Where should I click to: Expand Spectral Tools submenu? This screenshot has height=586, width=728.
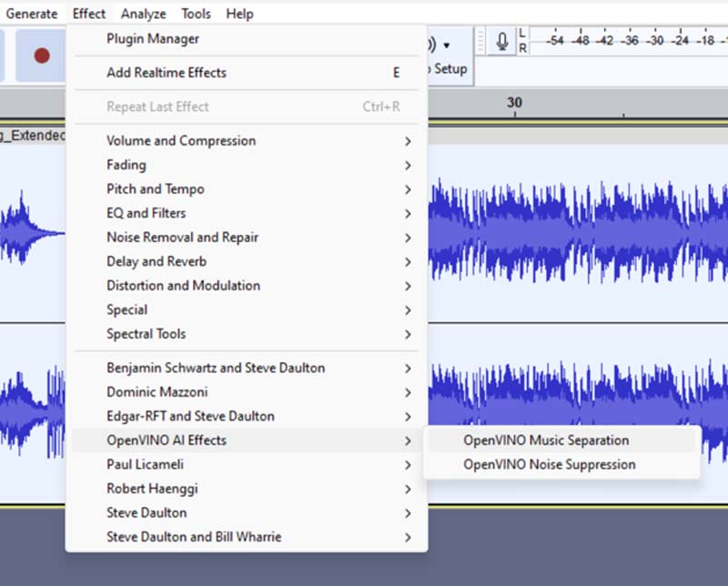pyautogui.click(x=247, y=334)
